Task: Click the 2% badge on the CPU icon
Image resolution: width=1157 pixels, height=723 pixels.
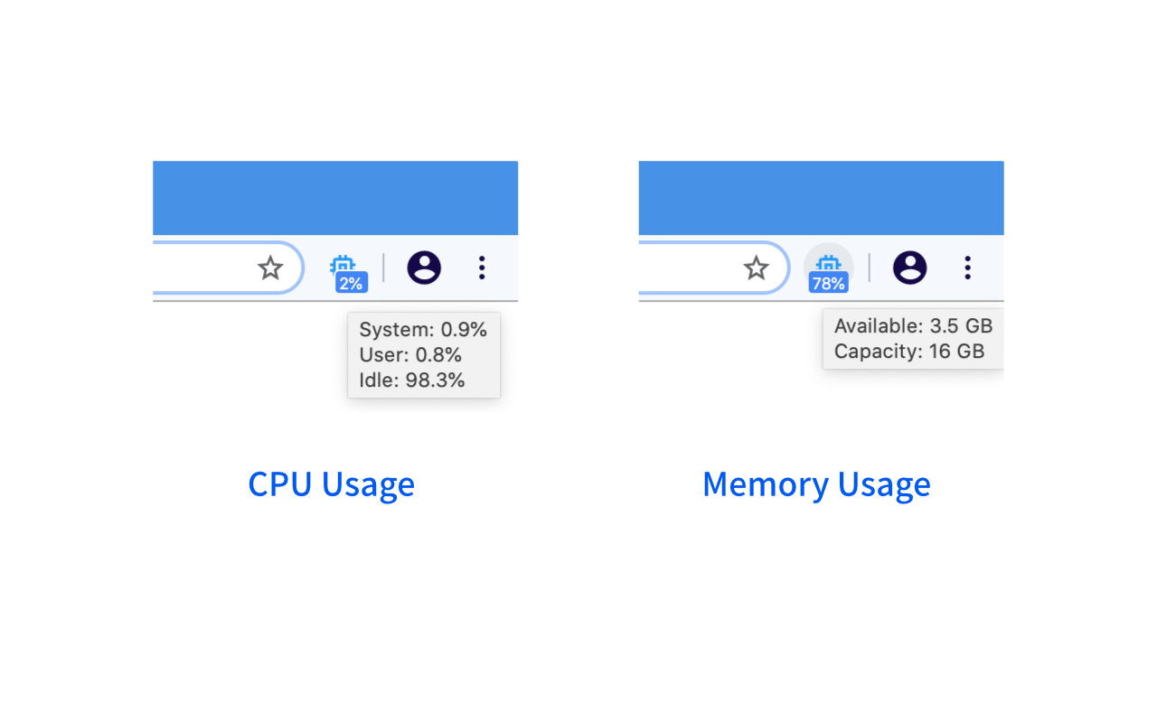Action: (x=350, y=281)
